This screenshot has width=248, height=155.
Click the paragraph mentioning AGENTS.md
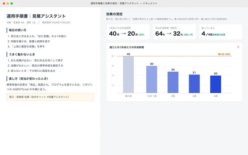pyautogui.click(x=50, y=87)
